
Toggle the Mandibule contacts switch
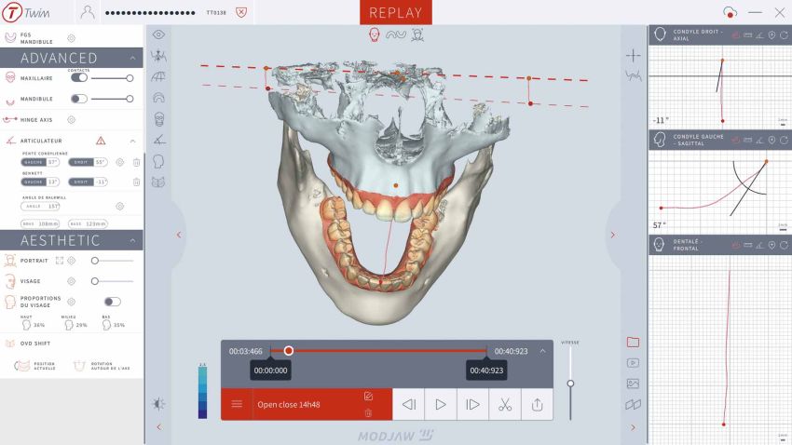79,99
